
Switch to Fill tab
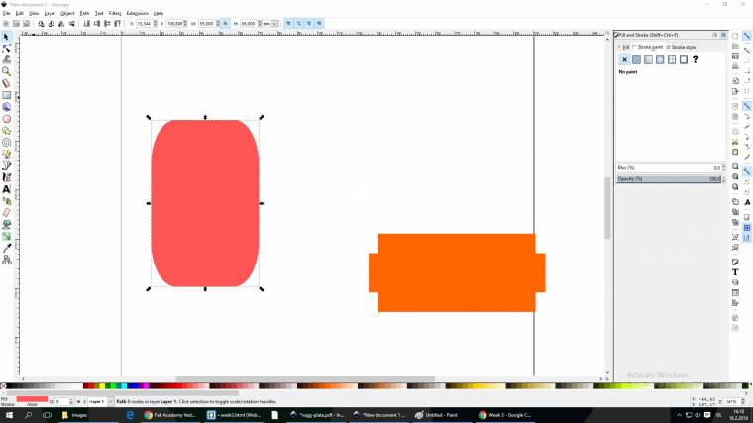tap(624, 47)
